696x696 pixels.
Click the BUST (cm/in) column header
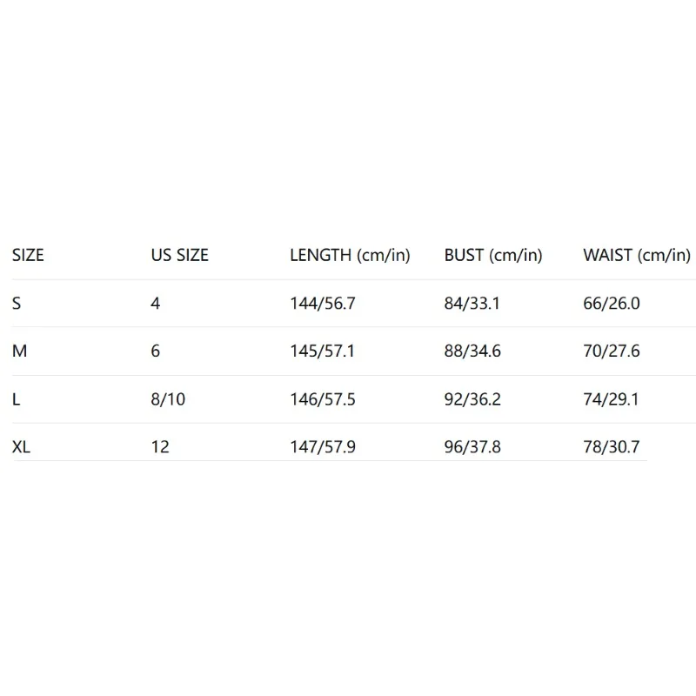[x=493, y=256]
